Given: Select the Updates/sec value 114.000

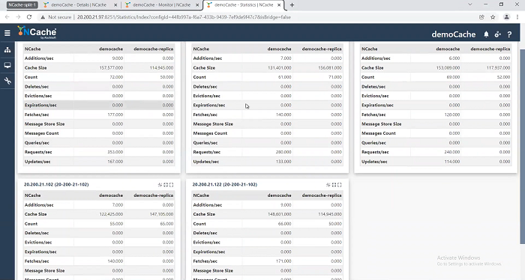Looking at the screenshot, I should click(x=451, y=162).
